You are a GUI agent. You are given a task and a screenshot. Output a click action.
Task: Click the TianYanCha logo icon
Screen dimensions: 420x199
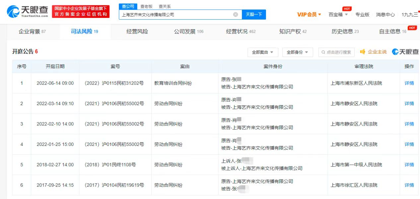point(13,11)
